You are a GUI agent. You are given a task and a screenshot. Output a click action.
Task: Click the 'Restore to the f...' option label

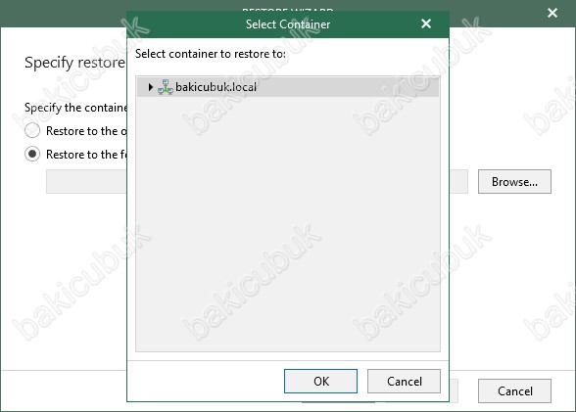(86, 155)
